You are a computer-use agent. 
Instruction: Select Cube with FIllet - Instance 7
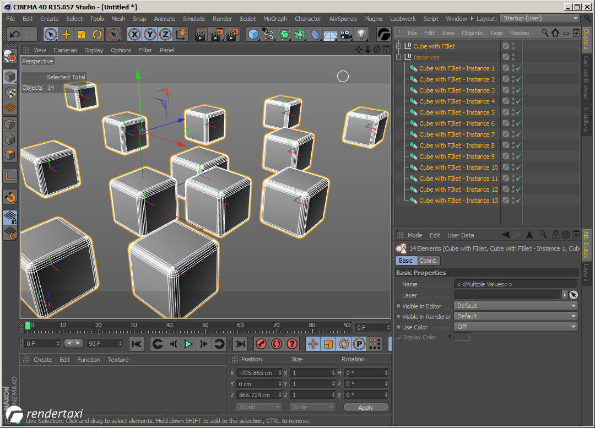pos(457,134)
